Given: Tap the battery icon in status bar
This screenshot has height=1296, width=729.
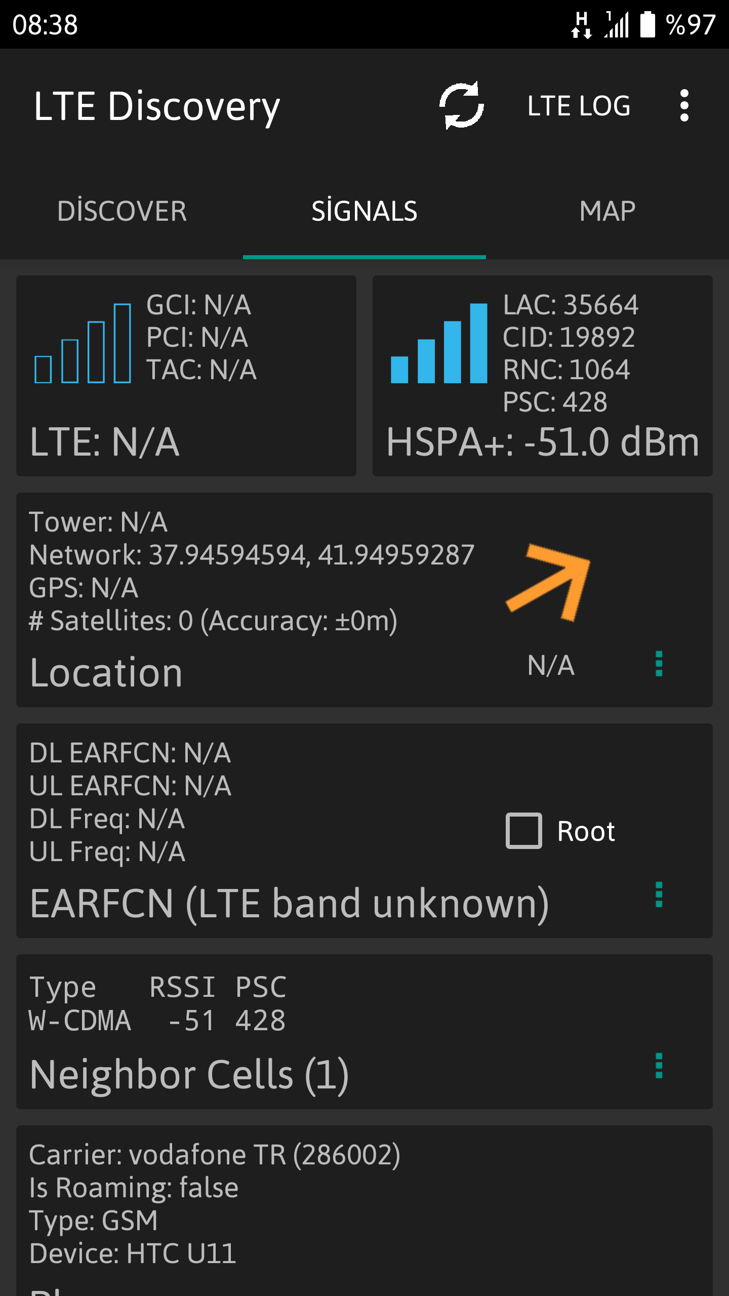Looking at the screenshot, I should [647, 24].
